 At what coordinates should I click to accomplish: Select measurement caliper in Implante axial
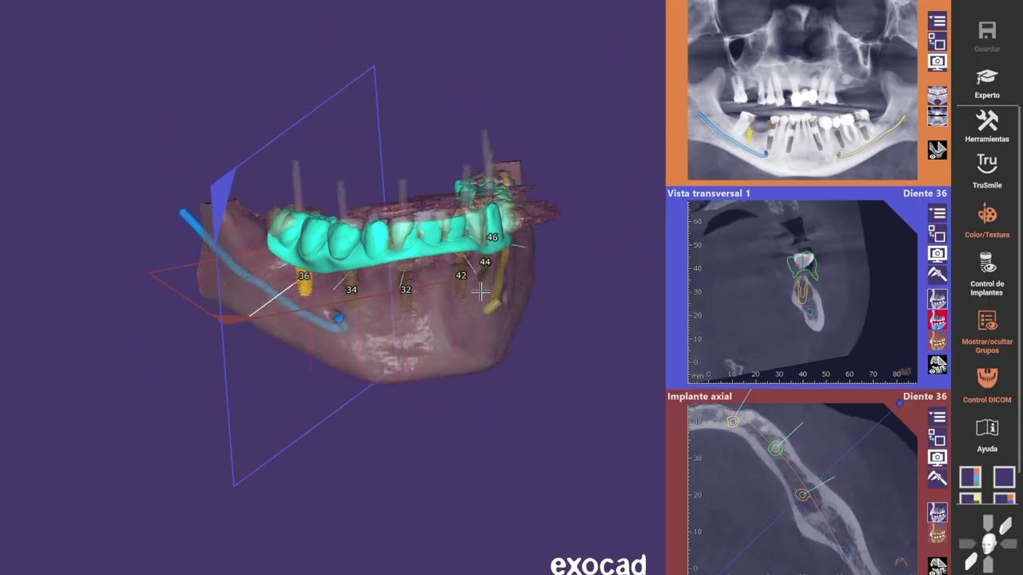click(x=937, y=478)
